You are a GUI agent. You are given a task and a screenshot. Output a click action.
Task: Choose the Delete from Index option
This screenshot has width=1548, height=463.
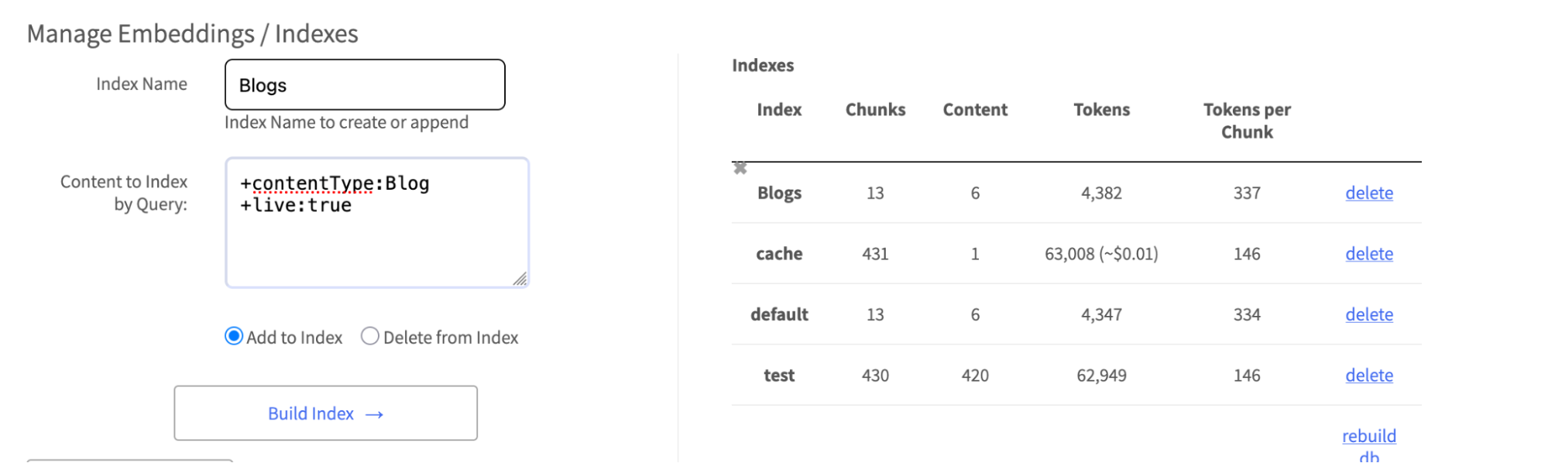click(x=370, y=336)
